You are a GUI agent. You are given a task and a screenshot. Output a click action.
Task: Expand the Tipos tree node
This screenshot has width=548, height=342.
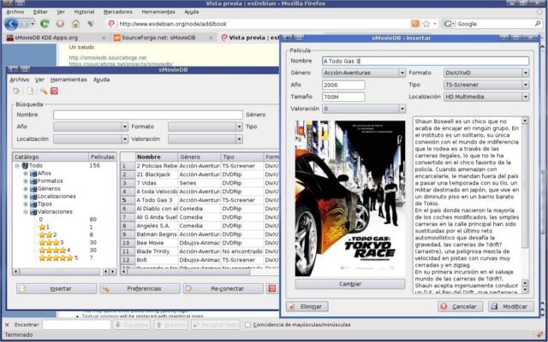tap(26, 203)
